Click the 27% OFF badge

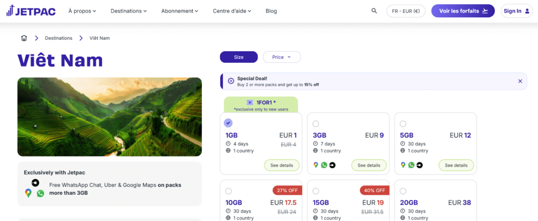(287, 190)
